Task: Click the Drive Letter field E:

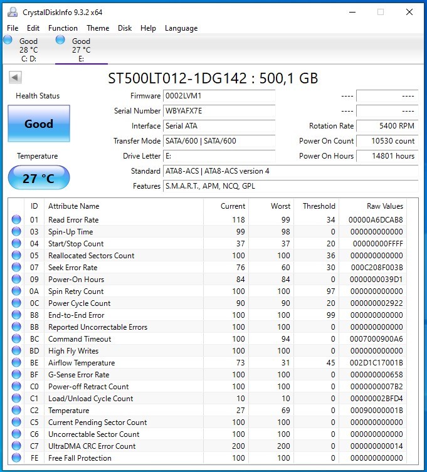Action: [x=219, y=156]
